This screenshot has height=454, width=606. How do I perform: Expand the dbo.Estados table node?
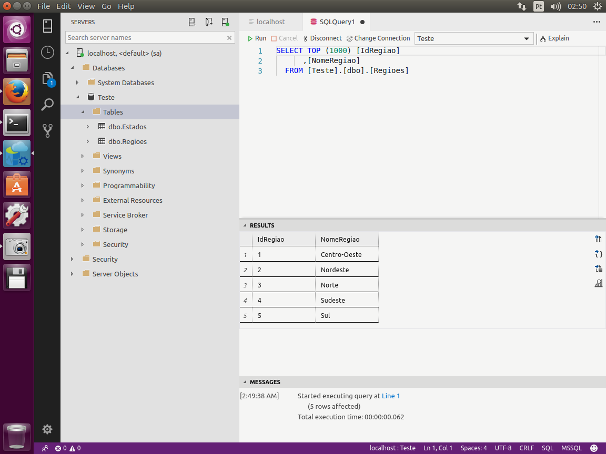(x=88, y=127)
